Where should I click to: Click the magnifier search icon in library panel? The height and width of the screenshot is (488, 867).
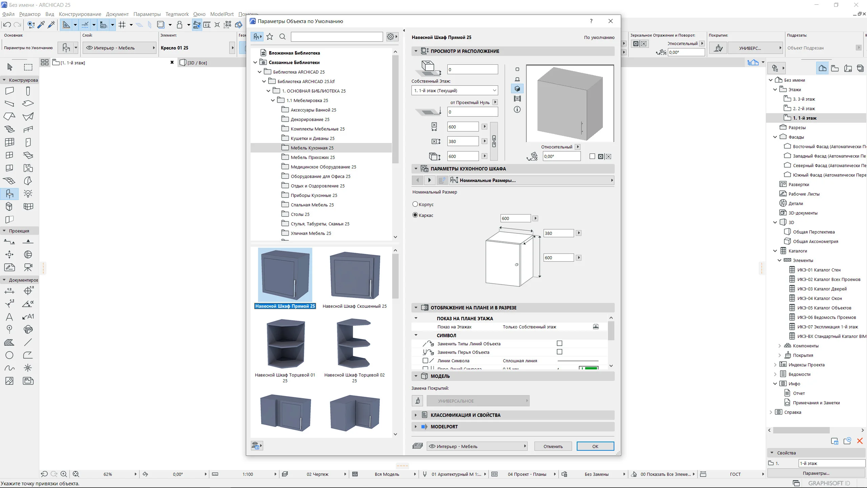pos(282,37)
